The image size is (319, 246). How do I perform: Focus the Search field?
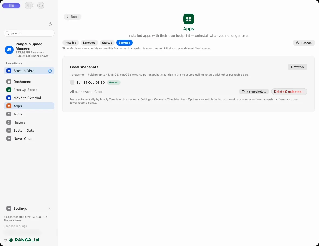coord(29,33)
